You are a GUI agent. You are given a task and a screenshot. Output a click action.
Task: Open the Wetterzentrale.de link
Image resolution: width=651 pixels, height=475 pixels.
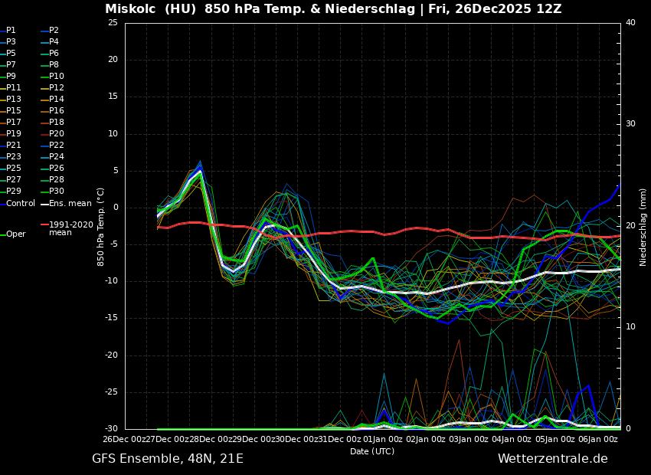click(x=552, y=459)
